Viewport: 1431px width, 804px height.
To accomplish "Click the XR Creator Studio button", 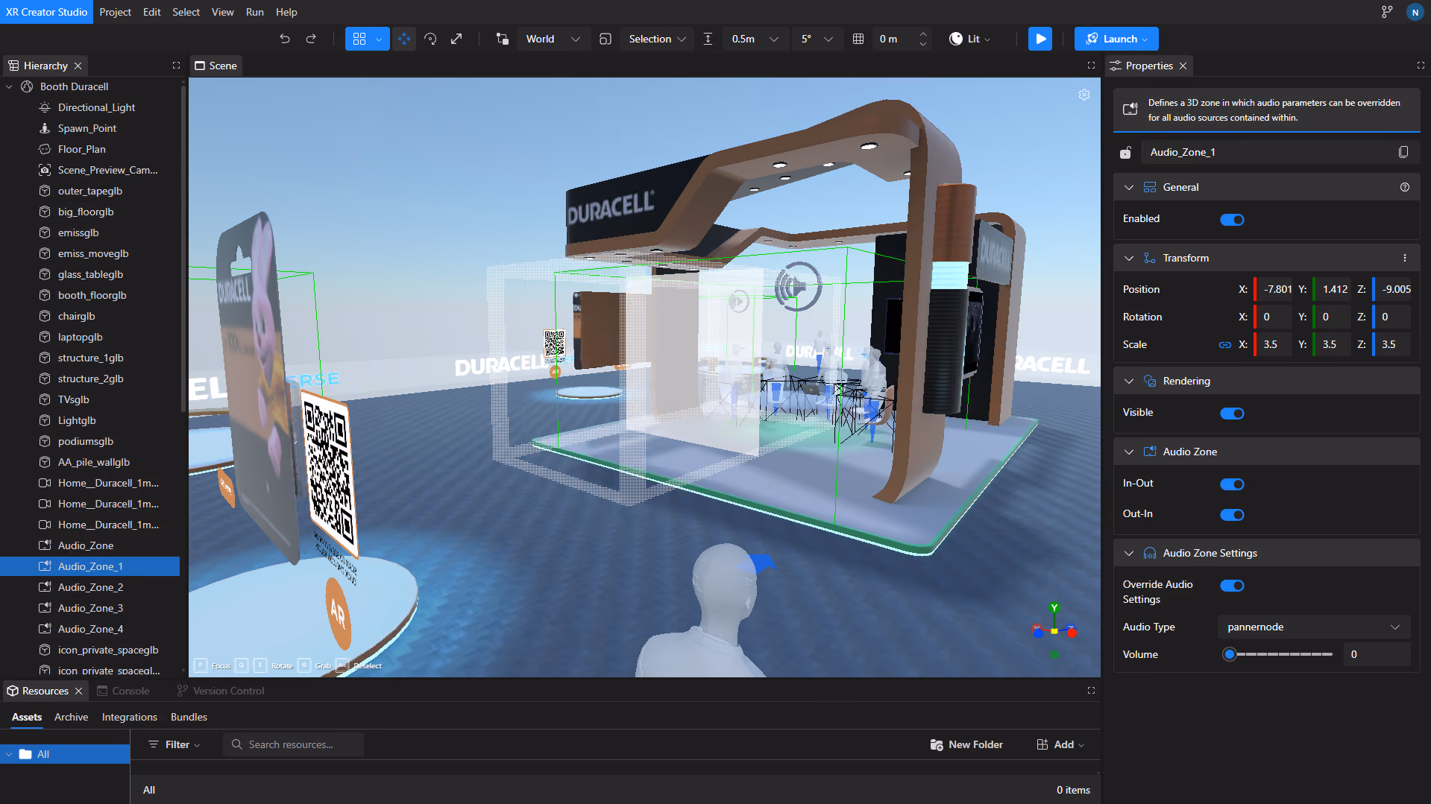I will tap(46, 12).
